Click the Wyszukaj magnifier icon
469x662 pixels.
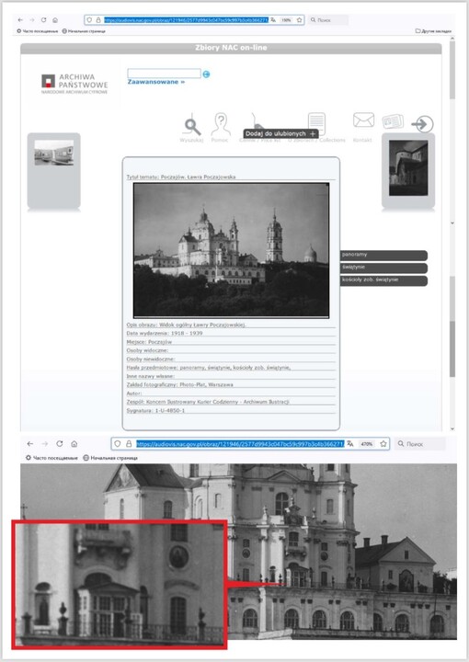[192, 126]
